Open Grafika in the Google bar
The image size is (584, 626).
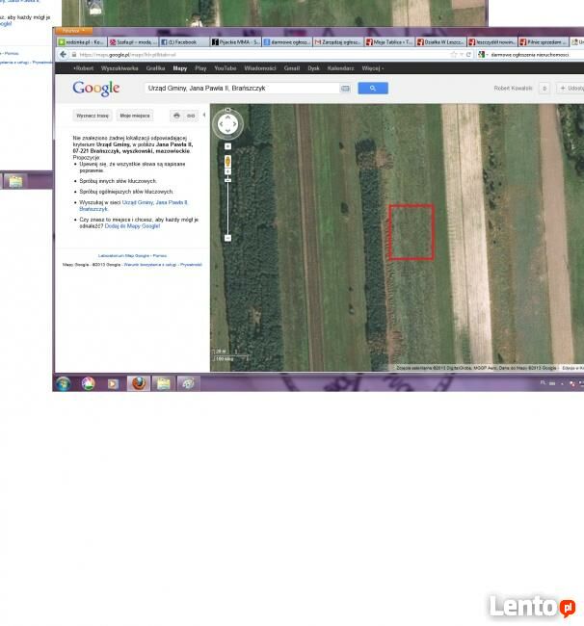point(155,68)
